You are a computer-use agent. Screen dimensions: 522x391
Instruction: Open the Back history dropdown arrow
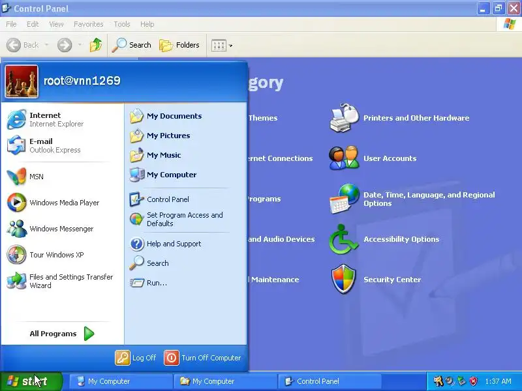pos(46,45)
